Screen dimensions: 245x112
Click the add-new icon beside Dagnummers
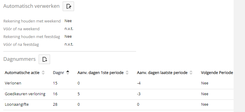44,59
